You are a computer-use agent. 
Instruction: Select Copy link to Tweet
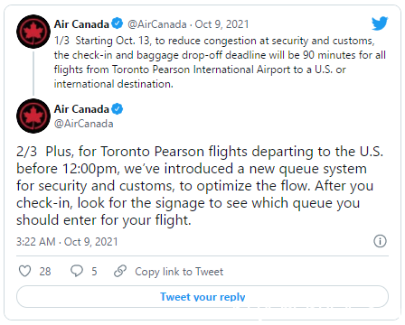[179, 272]
